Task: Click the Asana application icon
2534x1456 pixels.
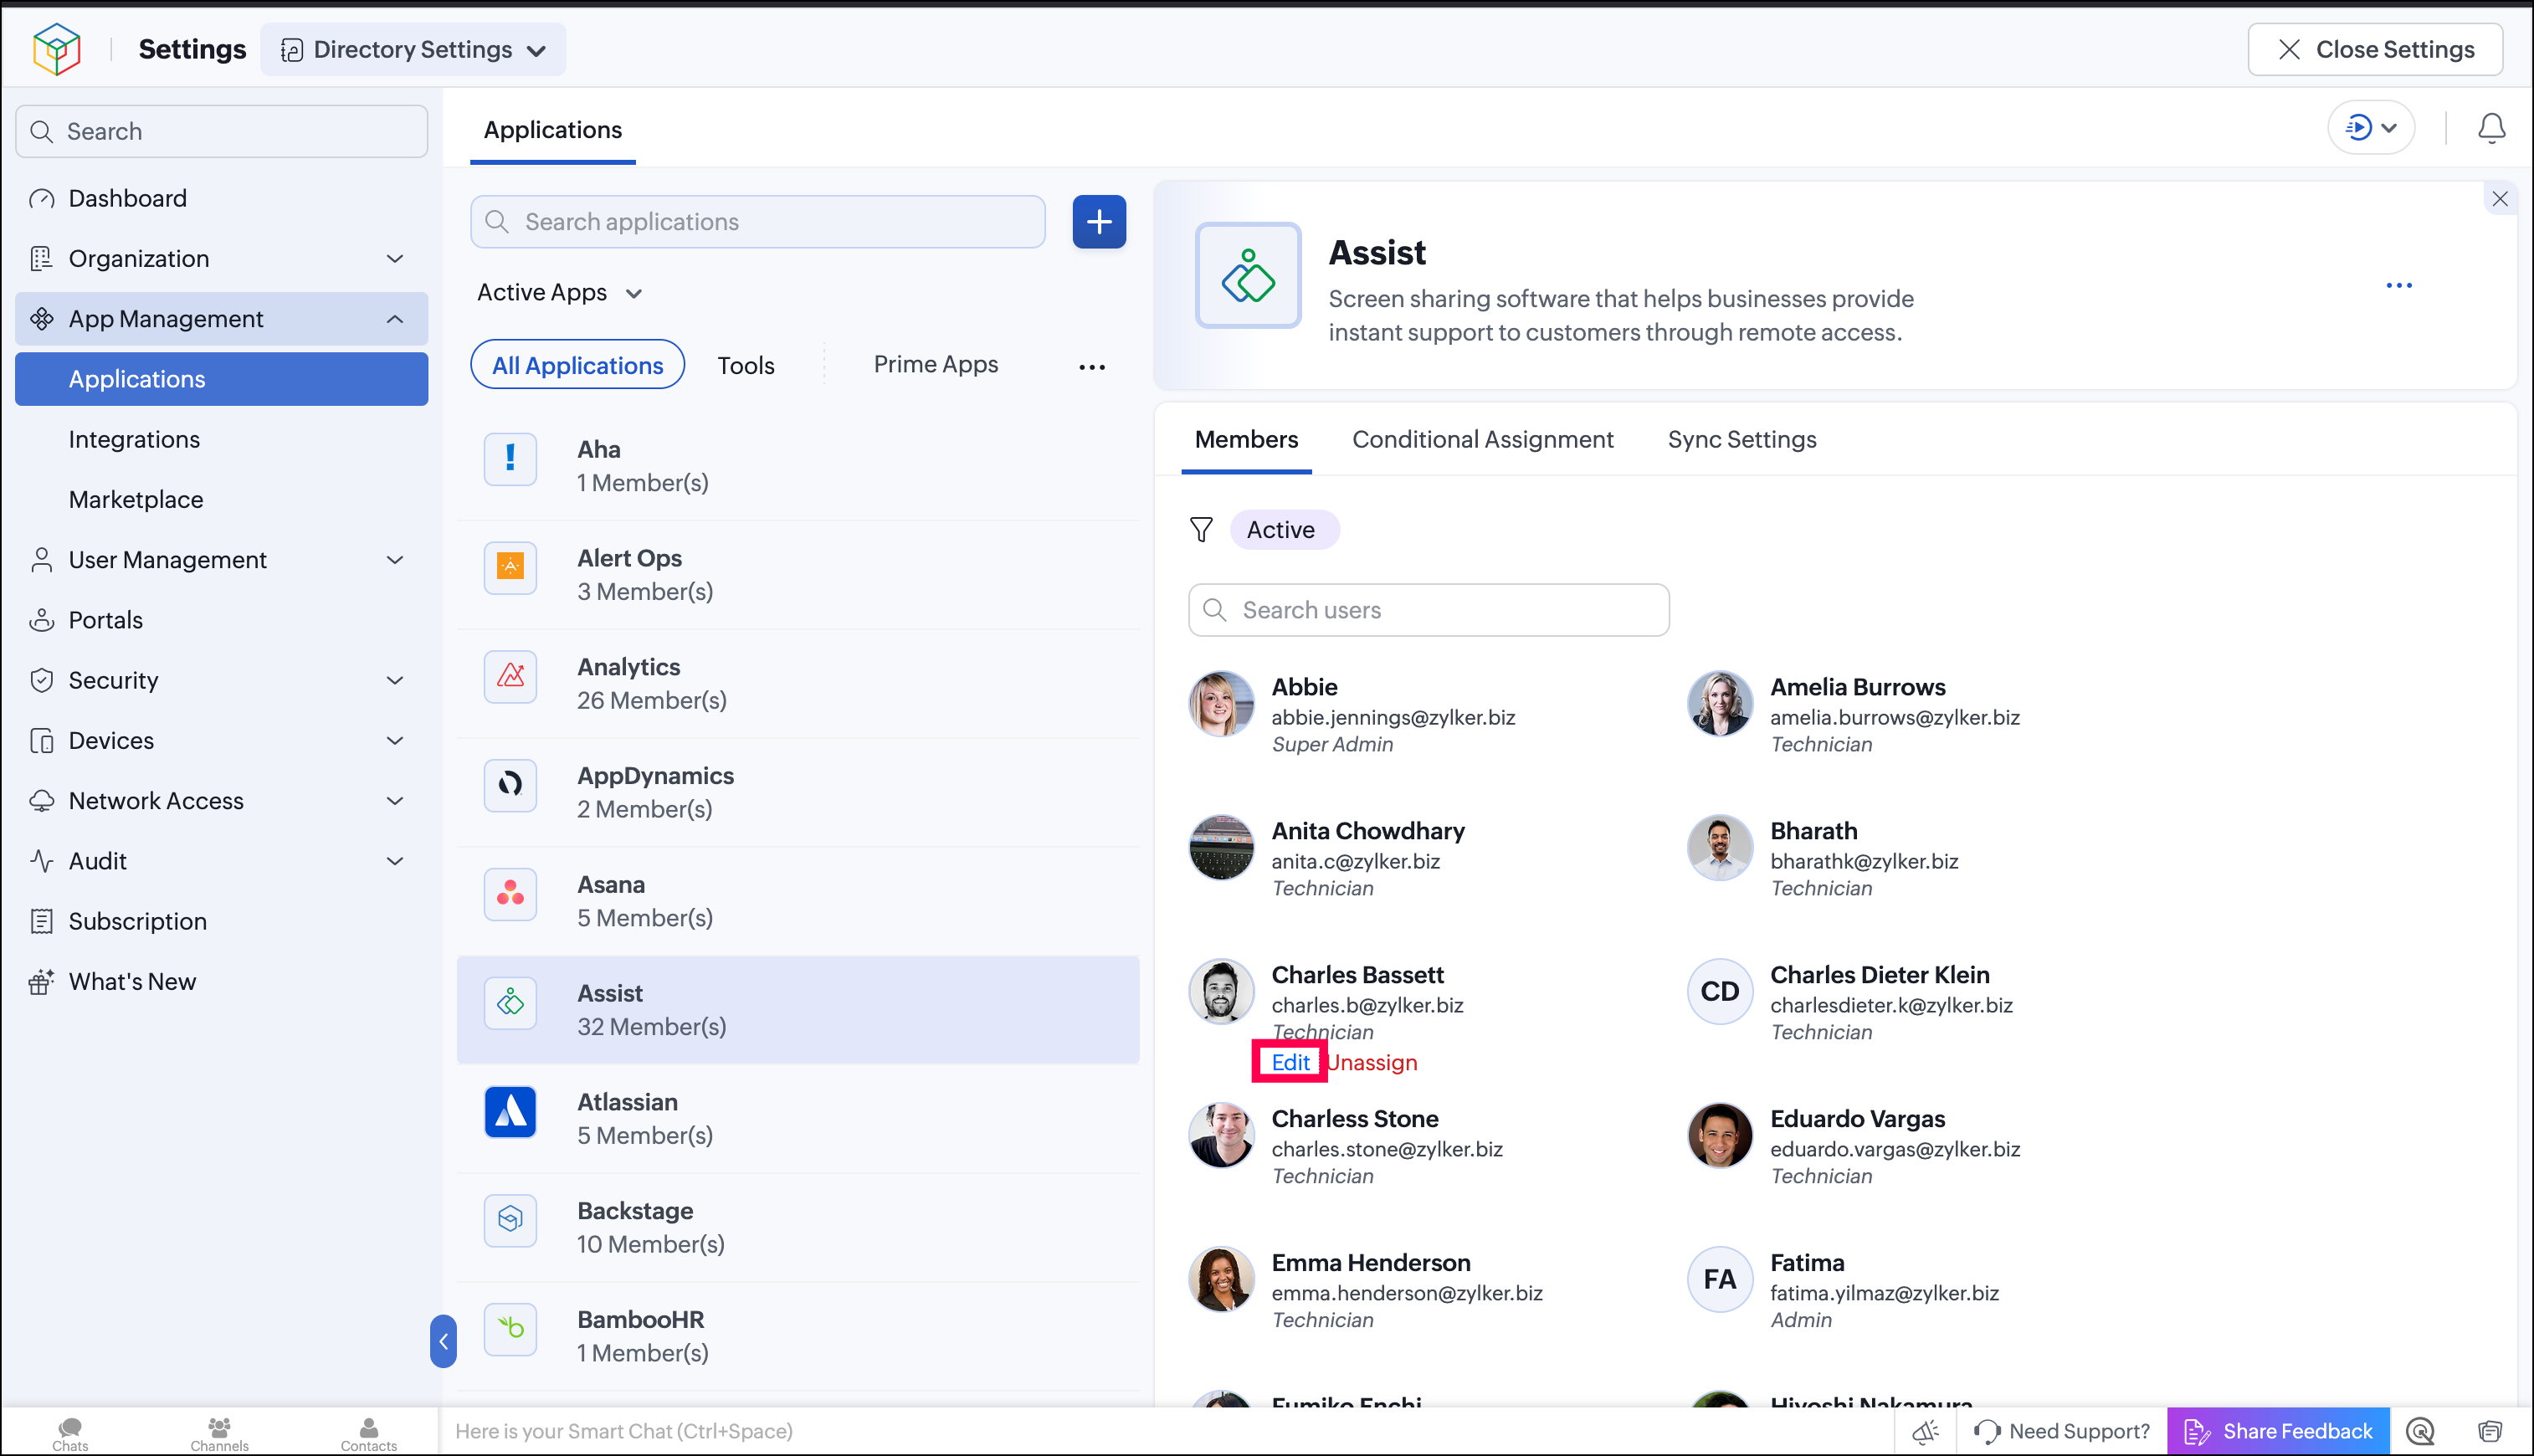Action: (x=510, y=894)
